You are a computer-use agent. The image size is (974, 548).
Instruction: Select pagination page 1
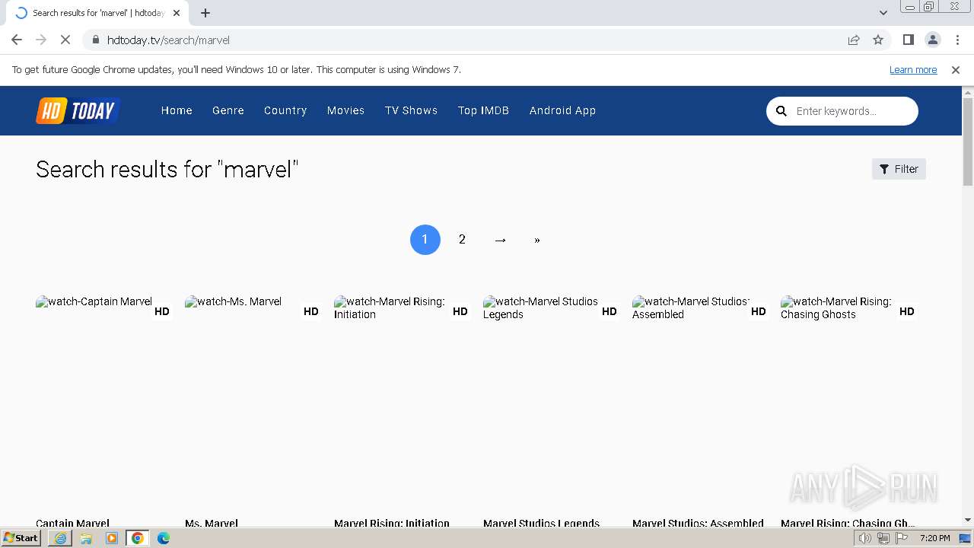tap(425, 240)
